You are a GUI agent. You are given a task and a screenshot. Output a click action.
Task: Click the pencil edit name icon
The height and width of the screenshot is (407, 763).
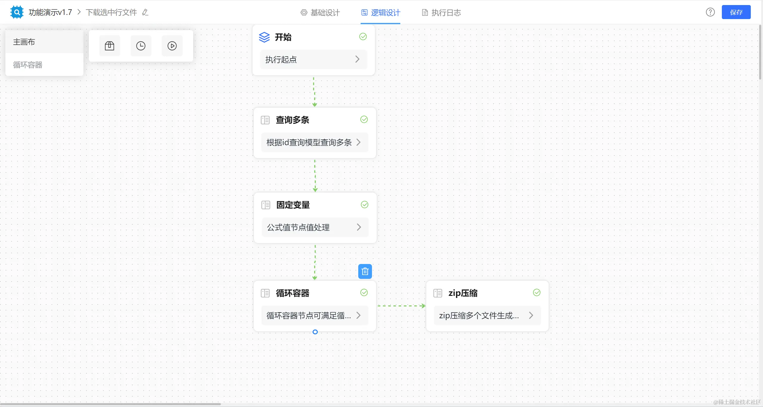pyautogui.click(x=145, y=12)
